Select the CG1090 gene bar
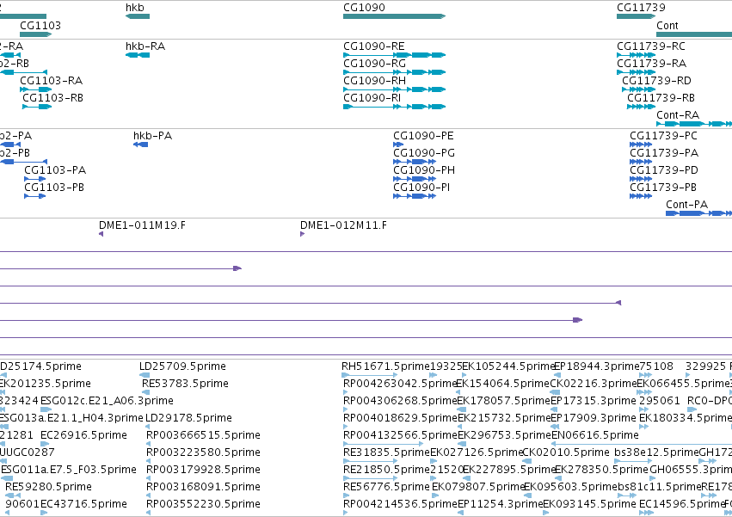 click(x=395, y=16)
